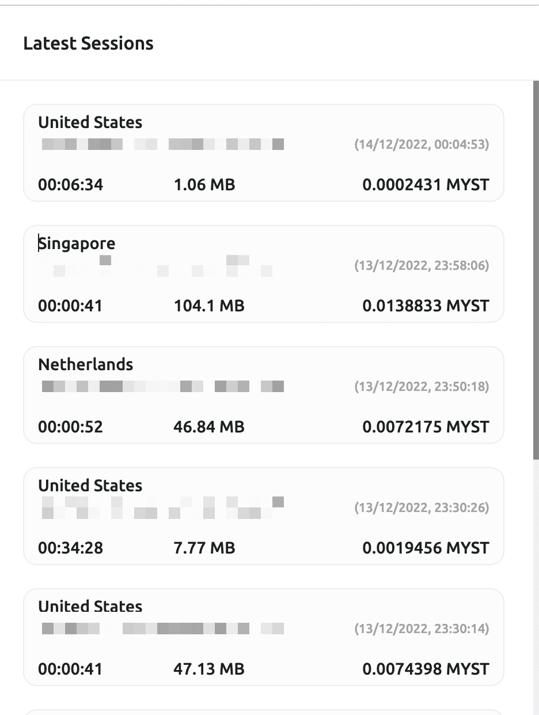Screen dimensions: 539x715
Task: Click the timestamp 13/12/2022, 23:58:06
Action: point(421,265)
